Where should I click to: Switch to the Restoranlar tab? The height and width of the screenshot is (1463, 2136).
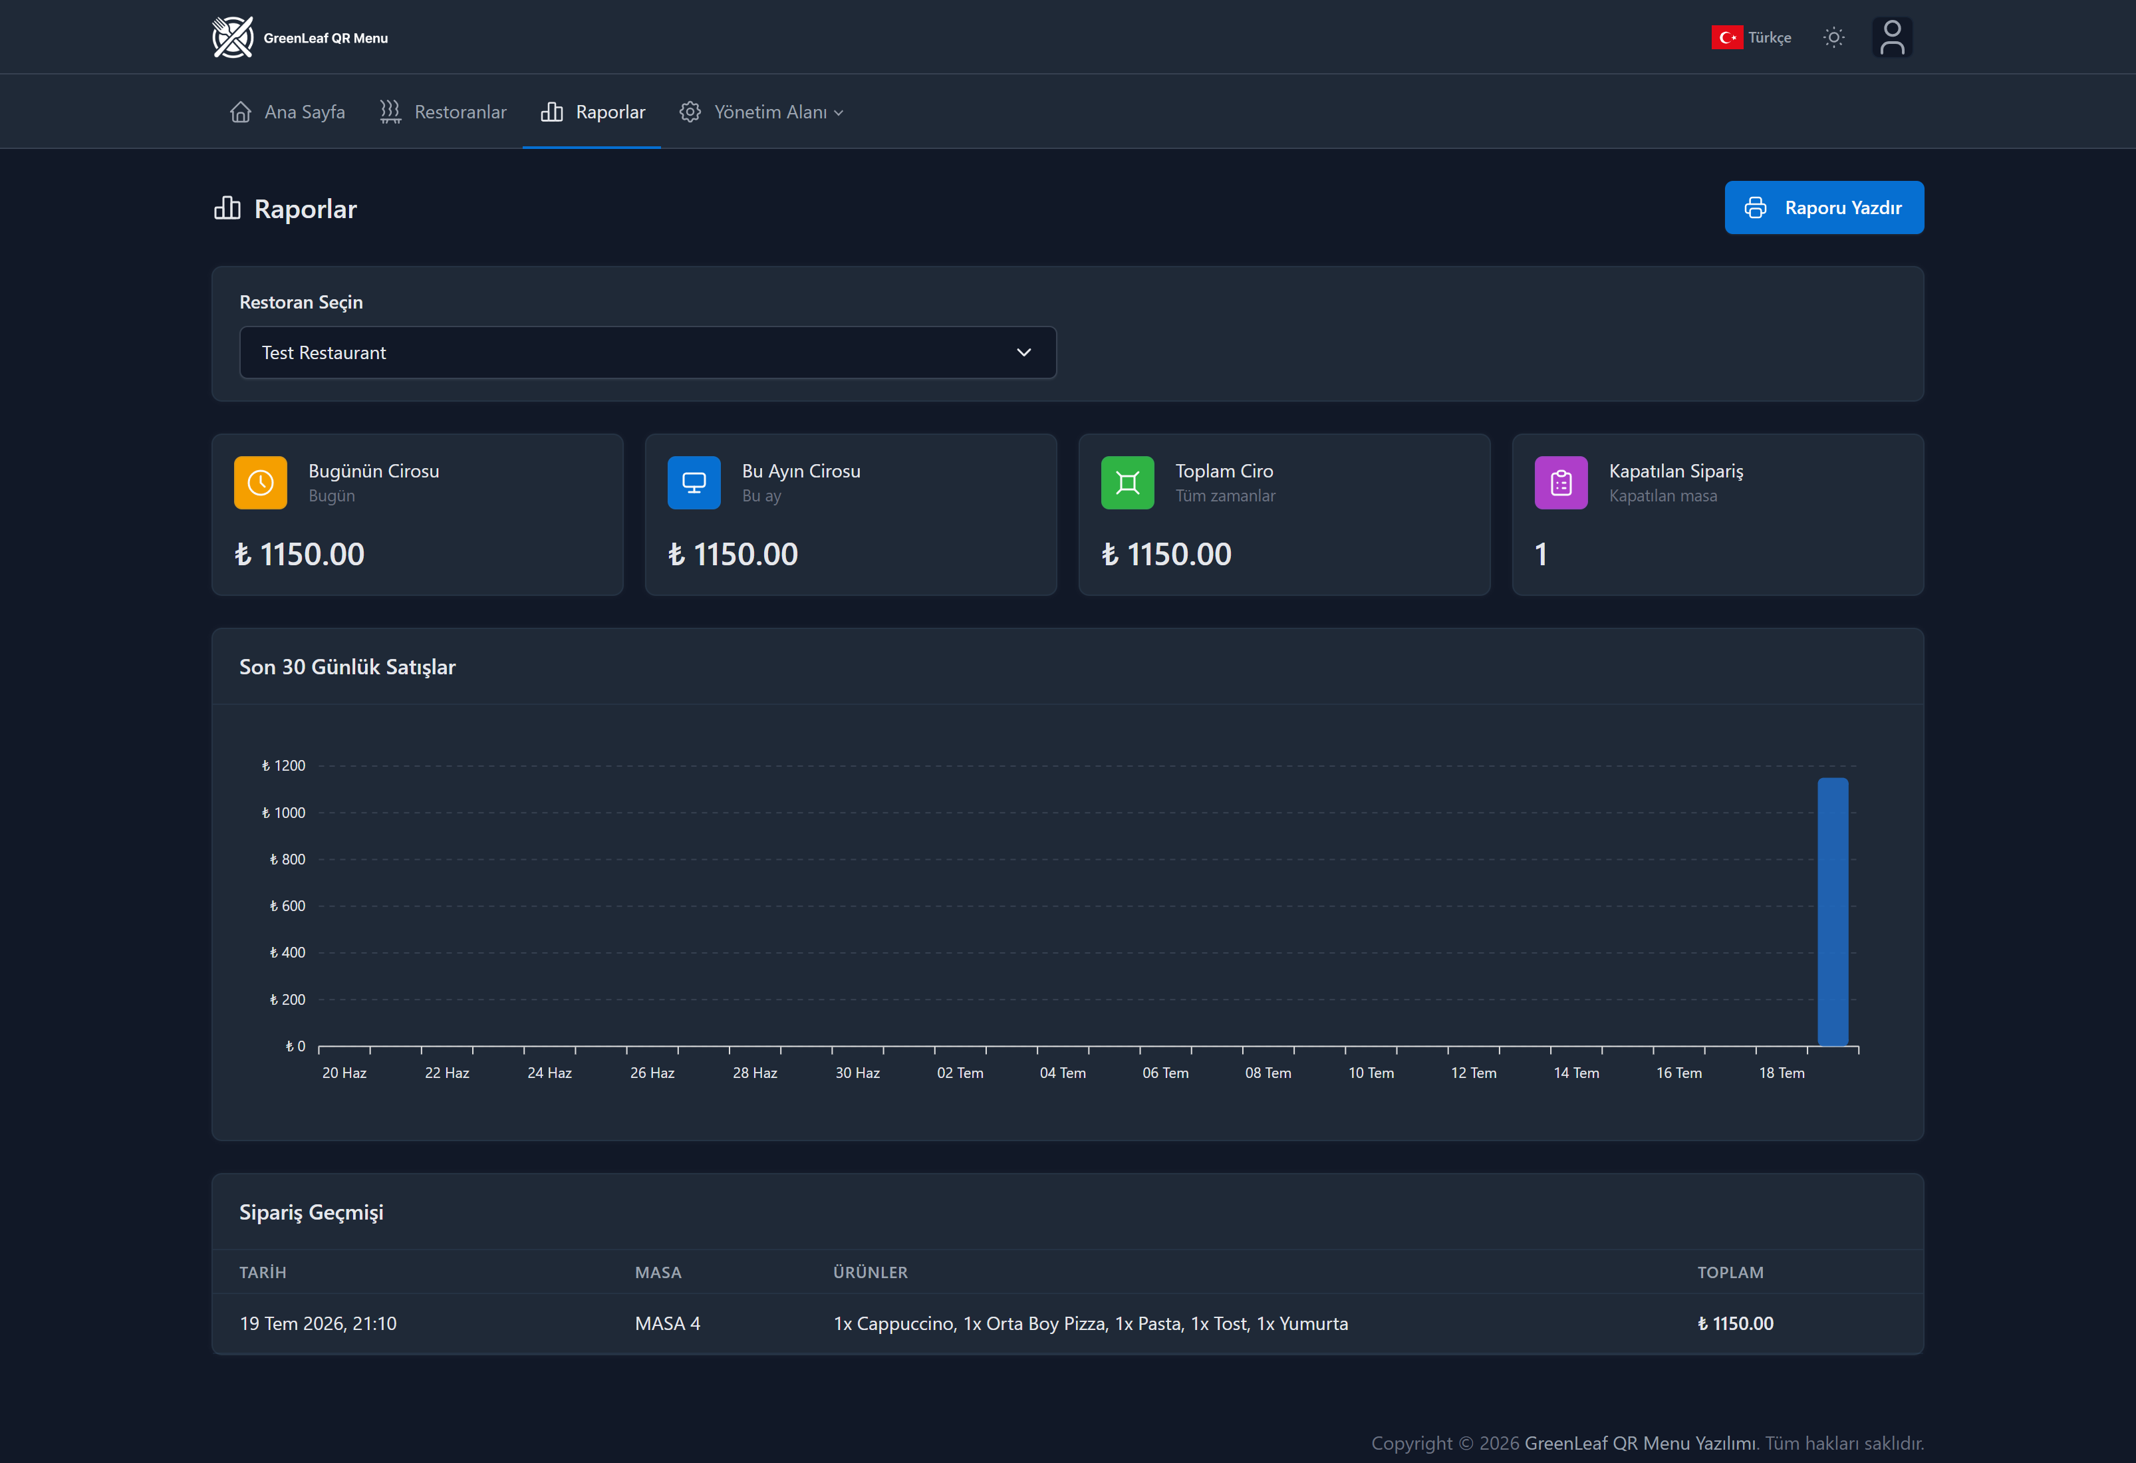[443, 112]
